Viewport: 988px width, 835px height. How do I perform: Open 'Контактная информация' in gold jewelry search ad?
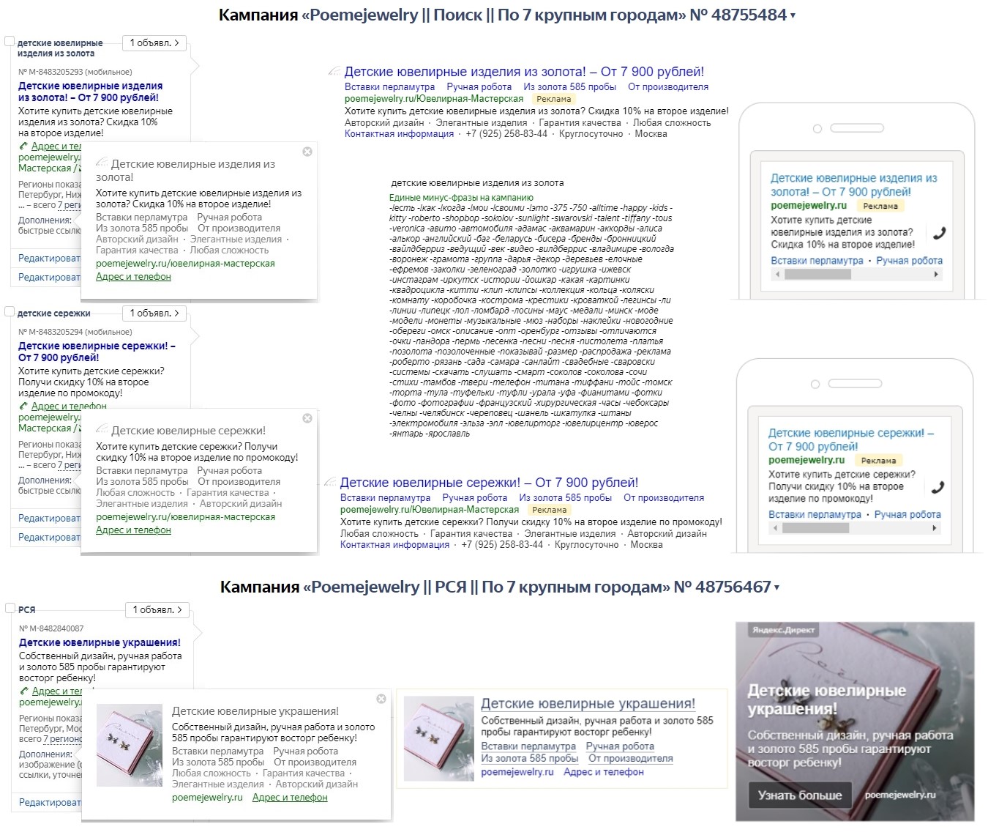click(x=400, y=134)
